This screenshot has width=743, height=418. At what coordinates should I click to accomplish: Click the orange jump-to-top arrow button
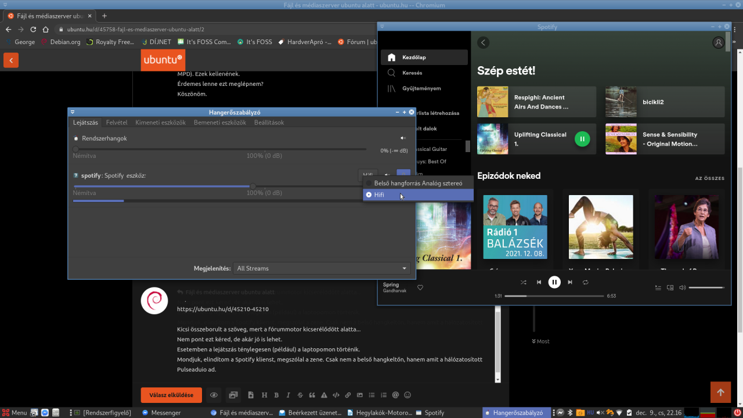pos(720,392)
